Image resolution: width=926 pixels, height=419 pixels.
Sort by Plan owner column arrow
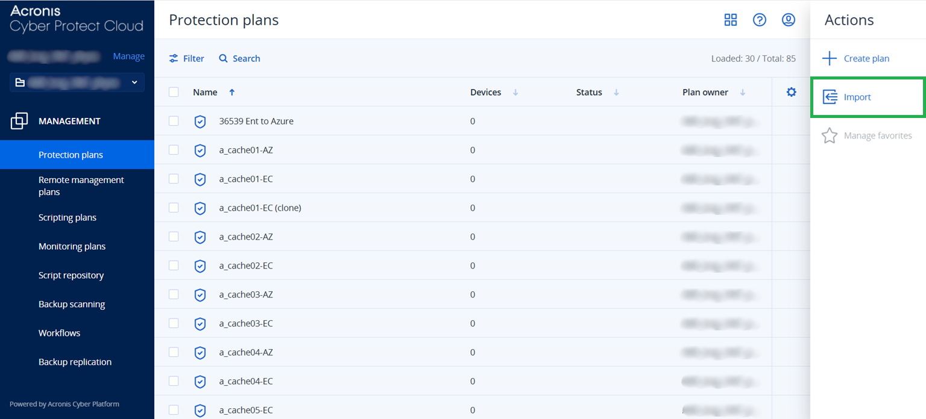click(743, 92)
